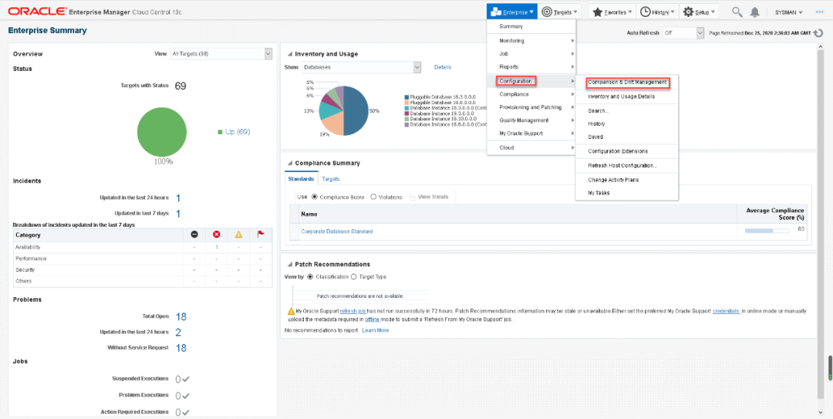The height and width of the screenshot is (419, 833).
Task: Collapse the Inventory and Usage section
Action: click(x=289, y=54)
